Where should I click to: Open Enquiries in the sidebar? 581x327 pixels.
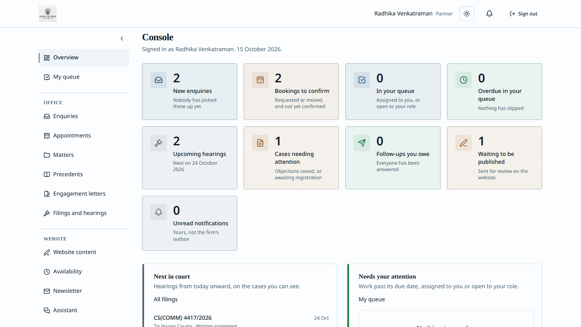click(x=84, y=116)
